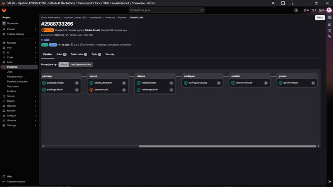Click the horizontal pipeline scrollbar thumb
333x187 pixels.
coord(228,147)
